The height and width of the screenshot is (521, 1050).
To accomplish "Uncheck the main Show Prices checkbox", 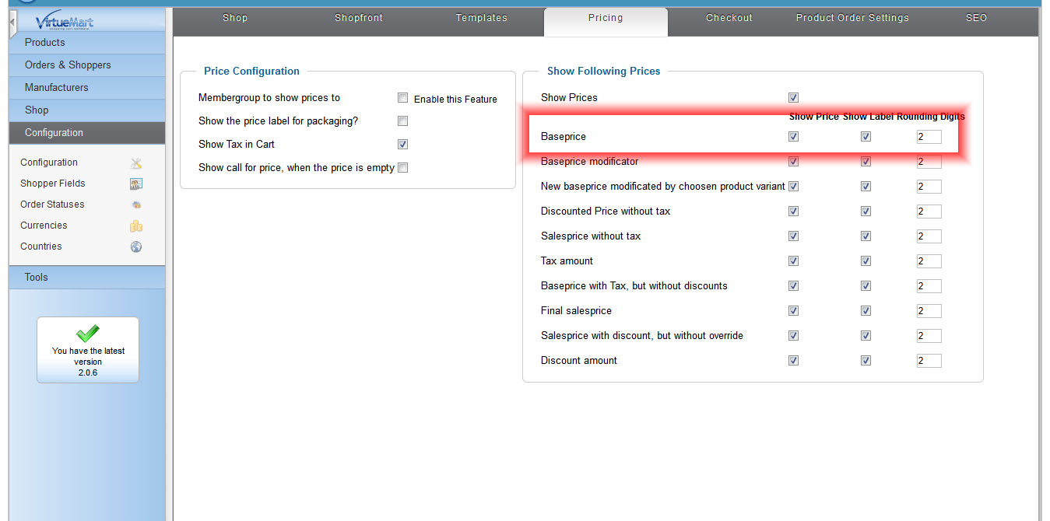I will (x=793, y=98).
